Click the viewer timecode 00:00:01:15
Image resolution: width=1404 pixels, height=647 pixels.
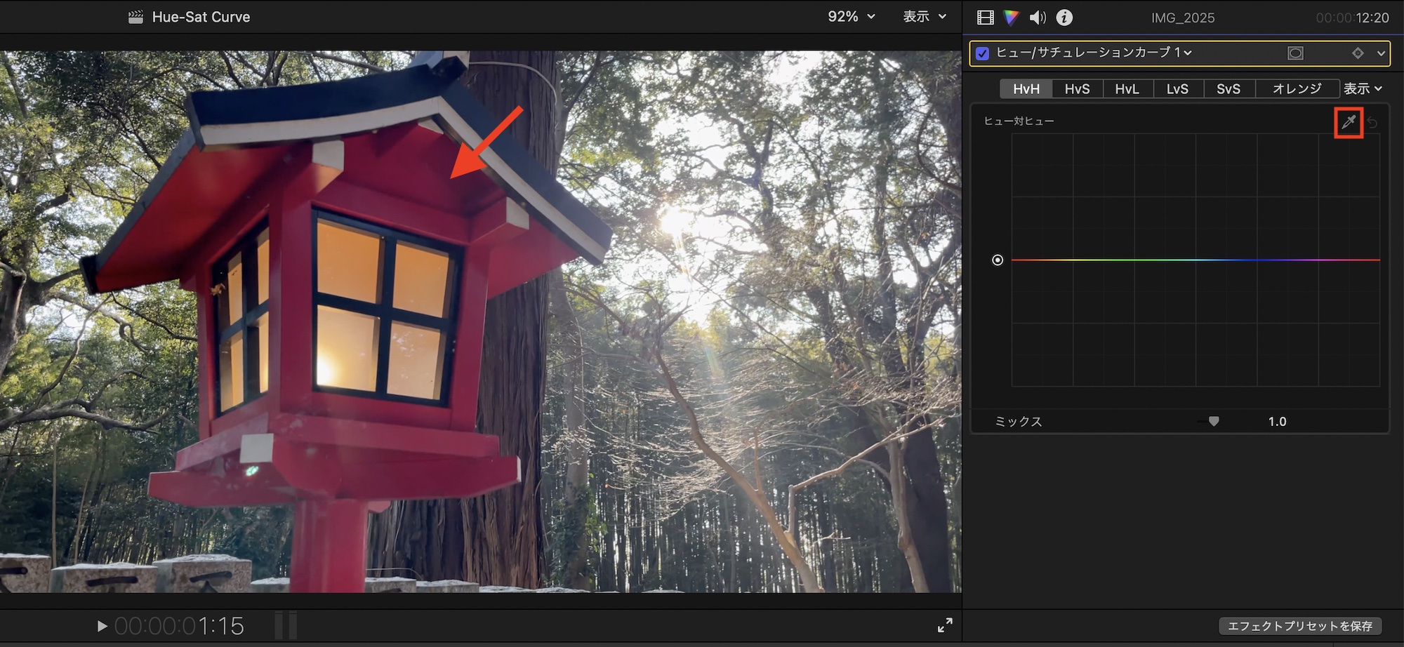(x=179, y=626)
